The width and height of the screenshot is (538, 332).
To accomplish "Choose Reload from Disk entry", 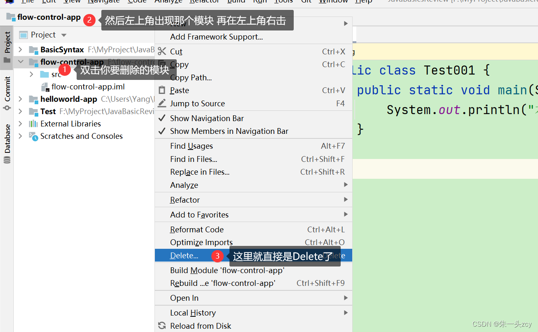I will (x=253, y=326).
